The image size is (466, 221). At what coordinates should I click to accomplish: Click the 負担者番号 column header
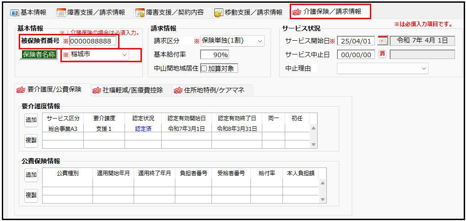coord(193,173)
